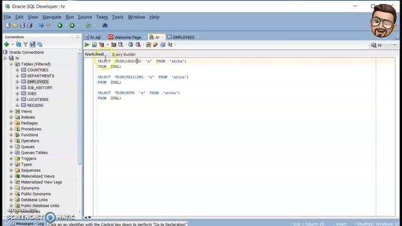402x226 pixels.
Task: Click the pencil Clear icon
Action: (x=155, y=45)
